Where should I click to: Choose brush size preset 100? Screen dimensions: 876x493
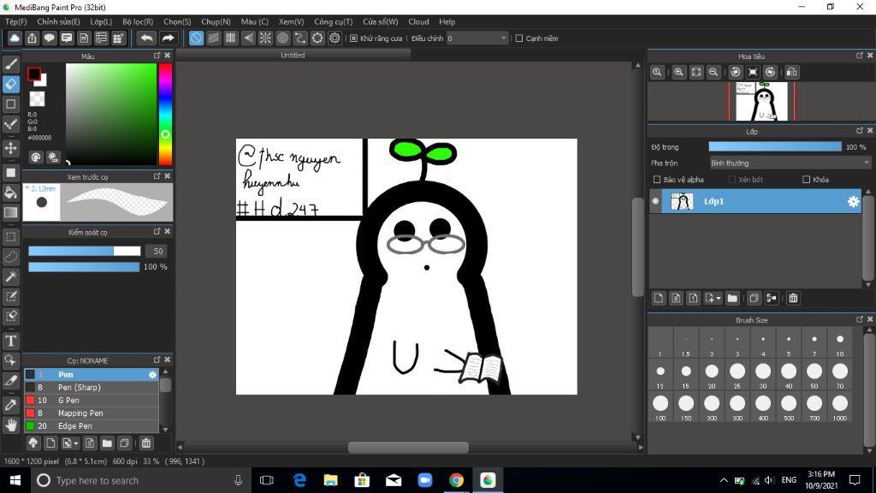(660, 408)
